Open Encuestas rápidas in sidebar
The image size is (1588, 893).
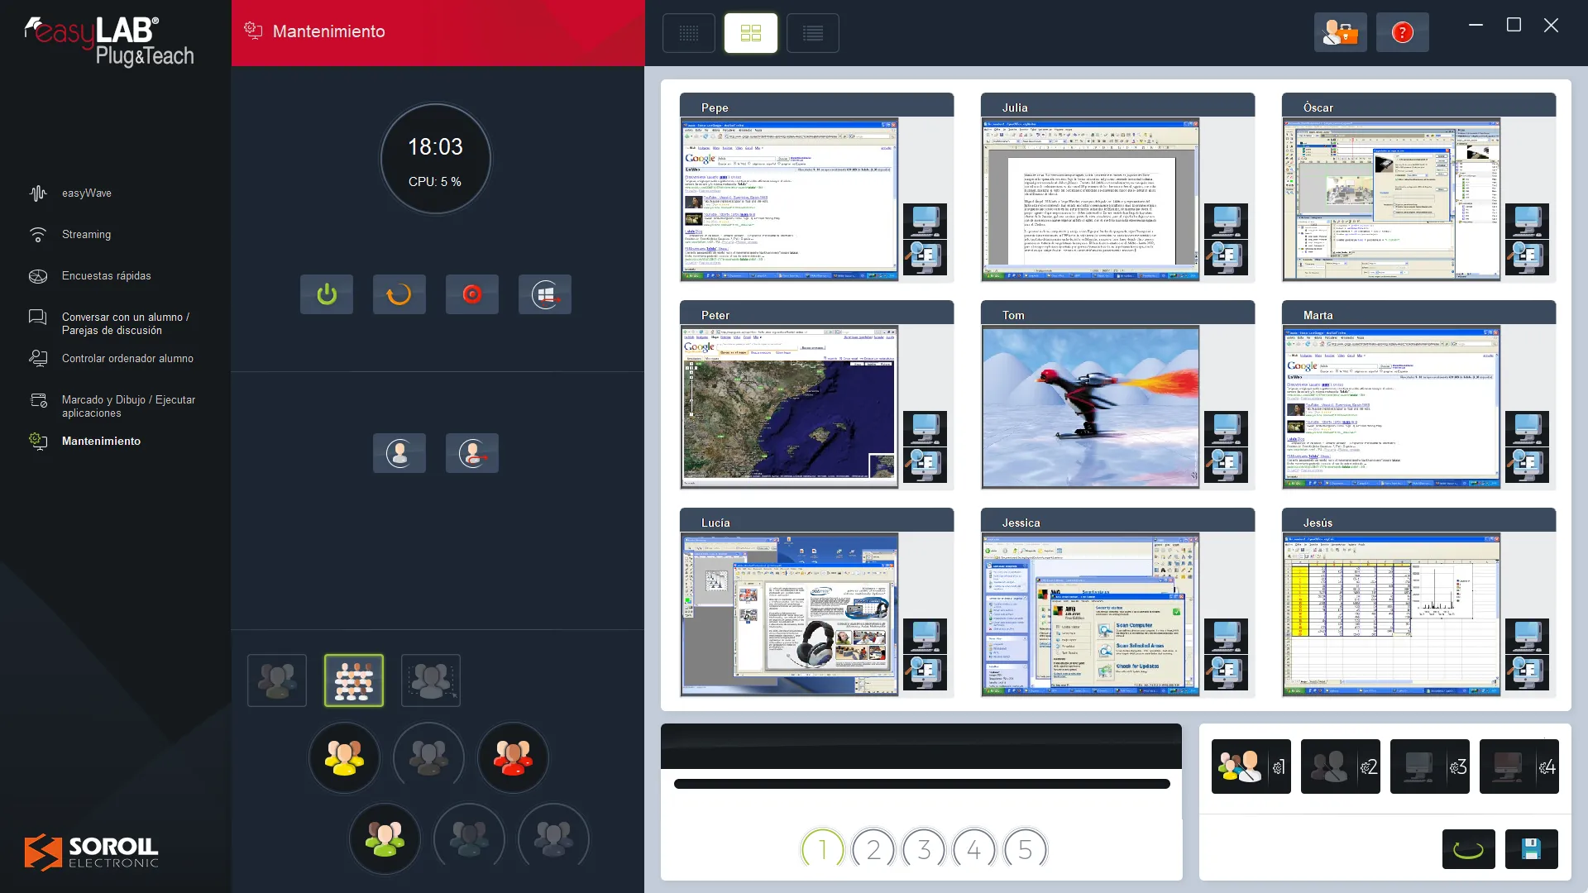coord(106,276)
